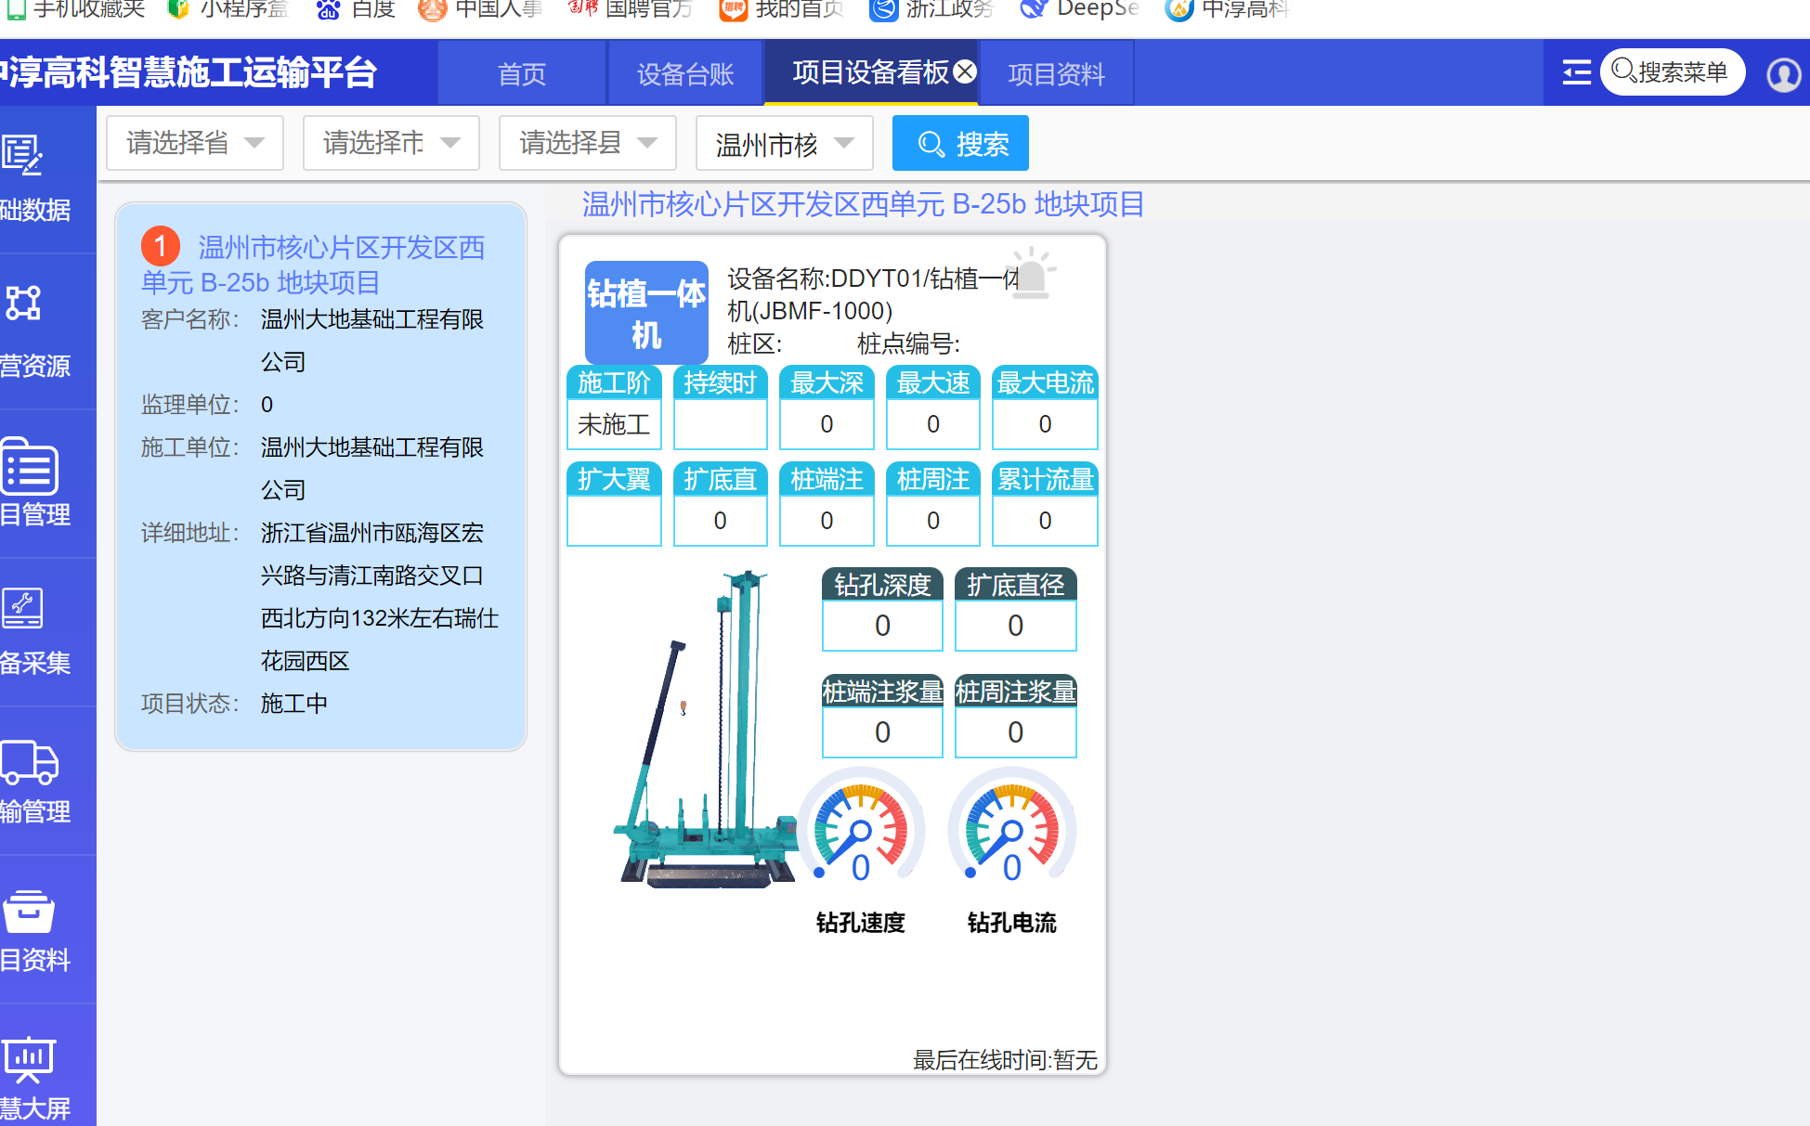The width and height of the screenshot is (1810, 1126).
Task: Switch to the 项目资料 tab
Action: point(1056,74)
